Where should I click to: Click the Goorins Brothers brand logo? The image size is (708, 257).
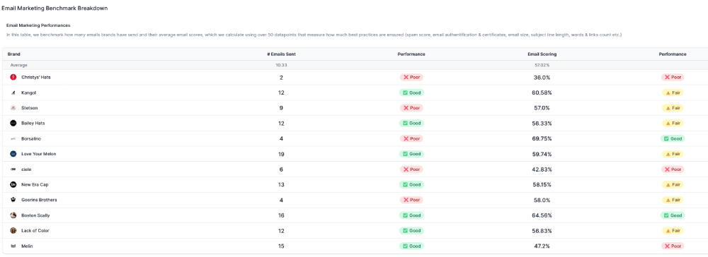tap(13, 200)
